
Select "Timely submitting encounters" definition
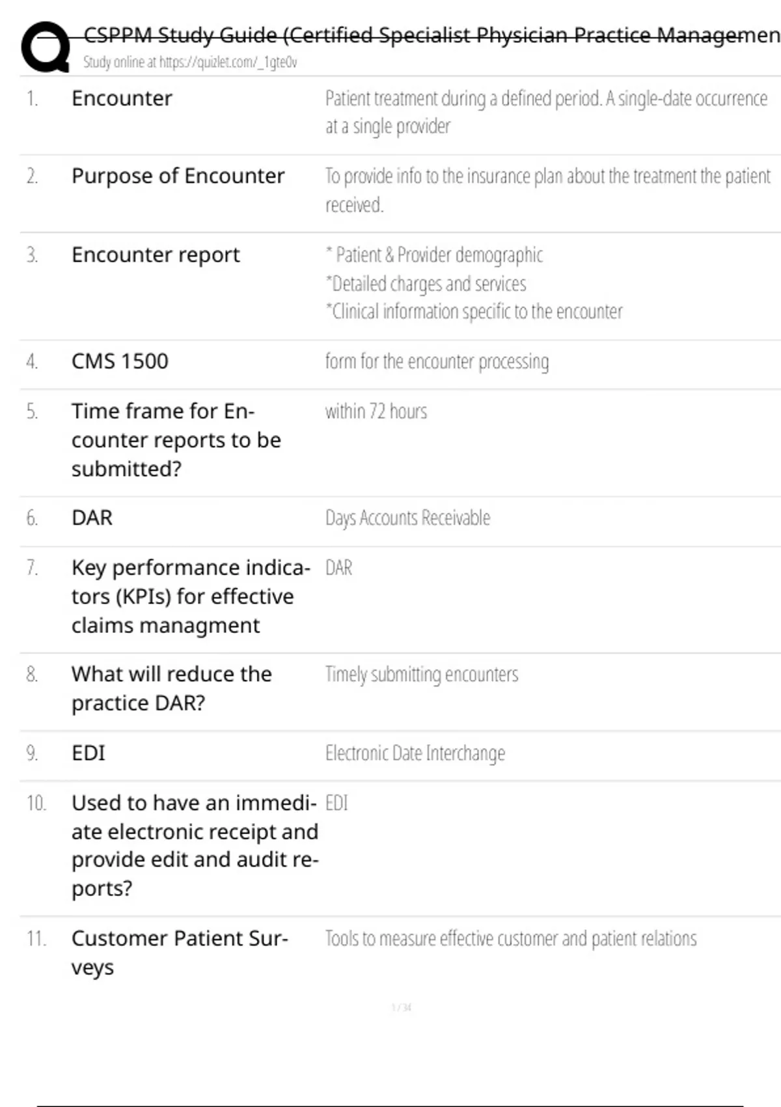coord(422,675)
